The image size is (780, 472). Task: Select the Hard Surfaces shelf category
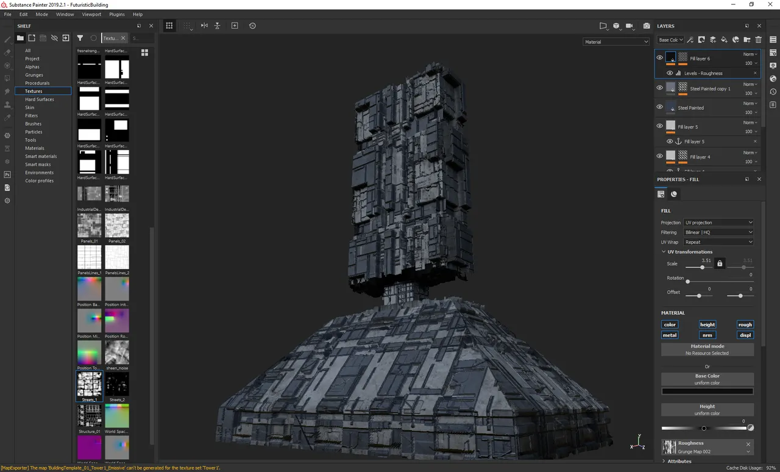40,99
